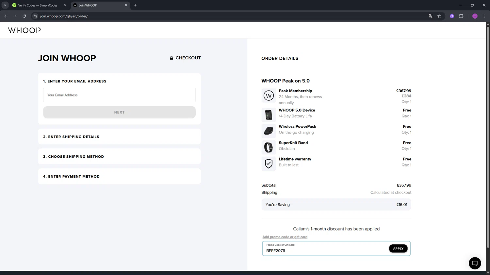Click the WHOOP 5.0 Device thumbnail

pos(269,115)
